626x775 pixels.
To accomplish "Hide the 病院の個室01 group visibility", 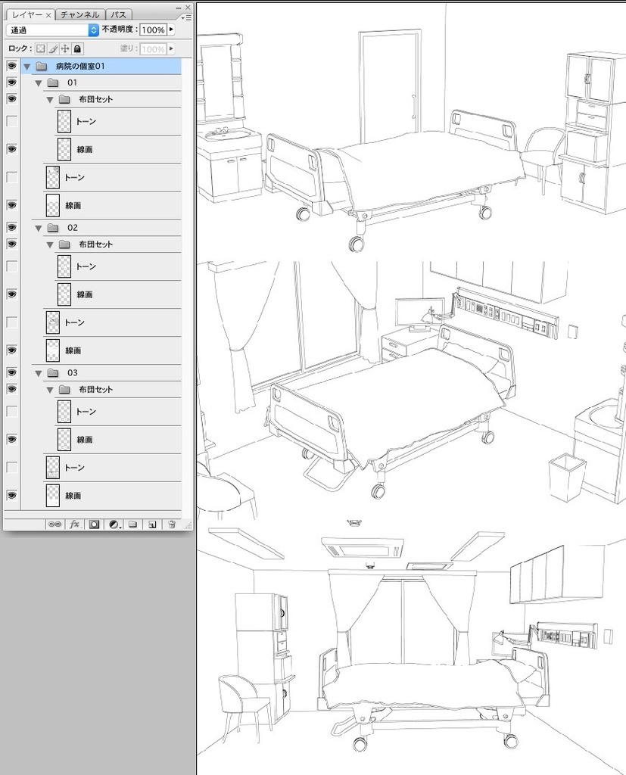I will pos(11,66).
